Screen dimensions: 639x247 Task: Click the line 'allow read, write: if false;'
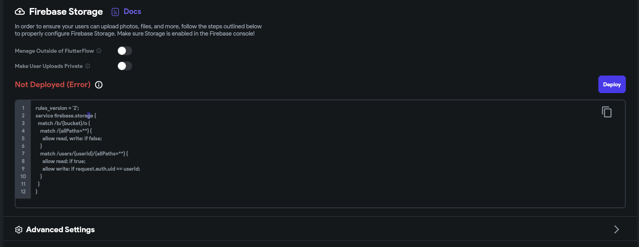[x=72, y=138]
